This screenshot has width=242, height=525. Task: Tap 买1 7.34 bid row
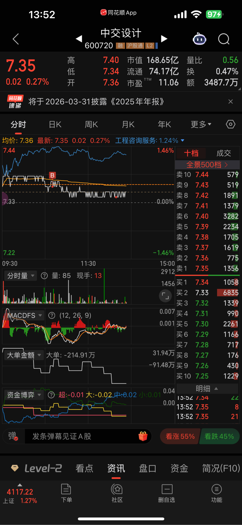click(207, 282)
